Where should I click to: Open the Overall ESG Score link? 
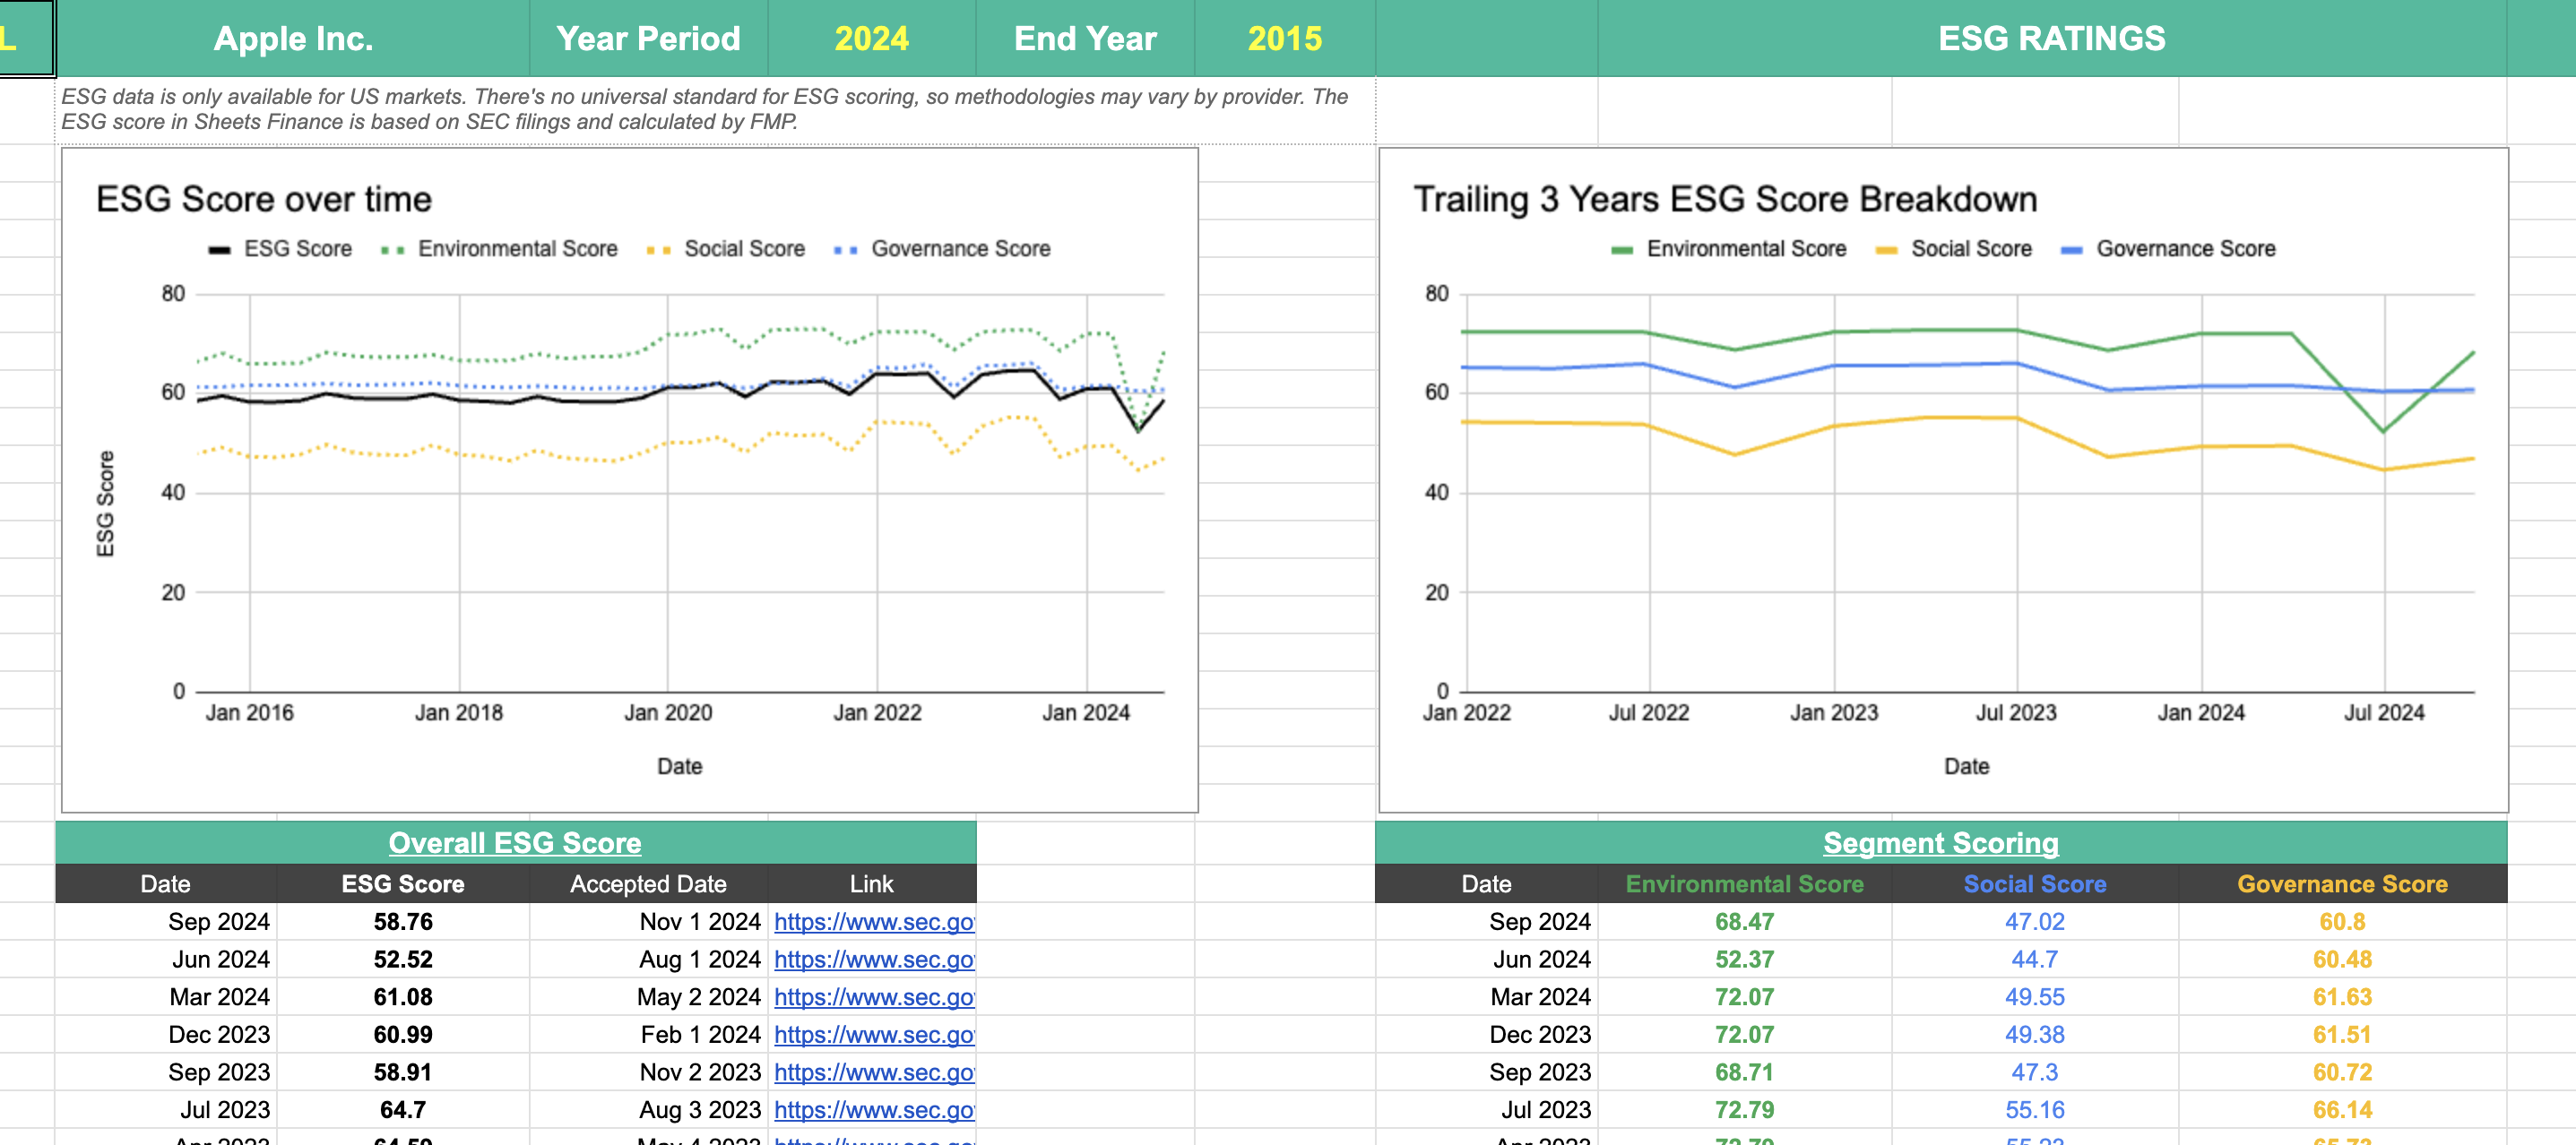pyautogui.click(x=515, y=843)
